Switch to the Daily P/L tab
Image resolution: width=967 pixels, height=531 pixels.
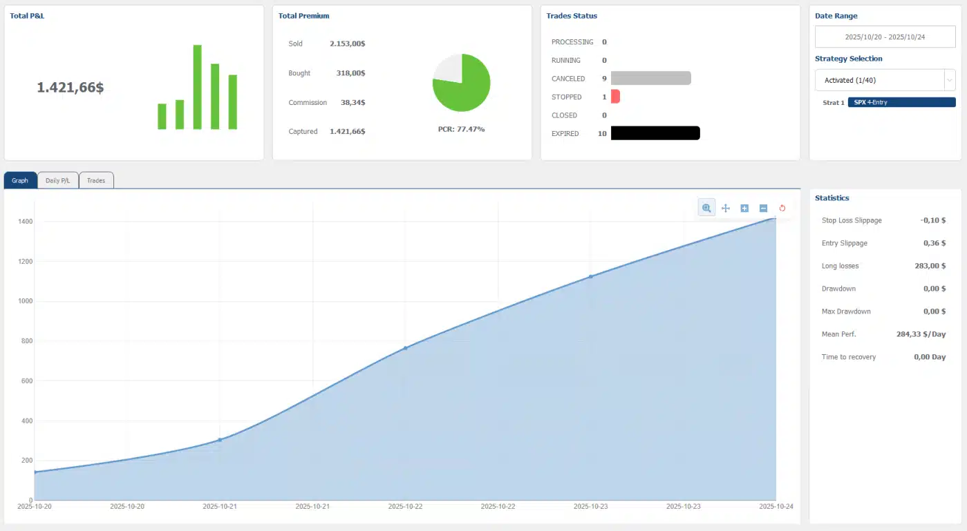[x=57, y=180]
